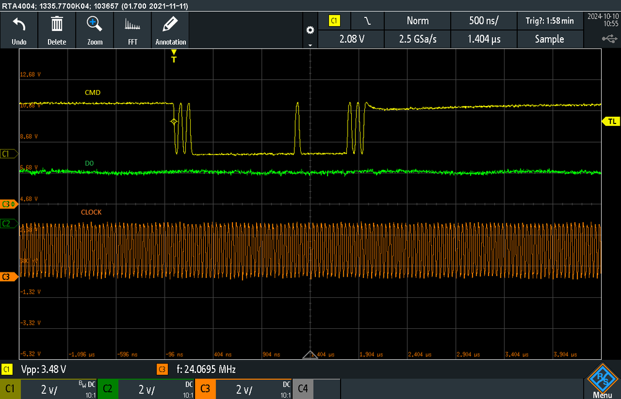This screenshot has height=399, width=621.
Task: Open C3 2 V/ vertical scale setting
Action: click(254, 390)
